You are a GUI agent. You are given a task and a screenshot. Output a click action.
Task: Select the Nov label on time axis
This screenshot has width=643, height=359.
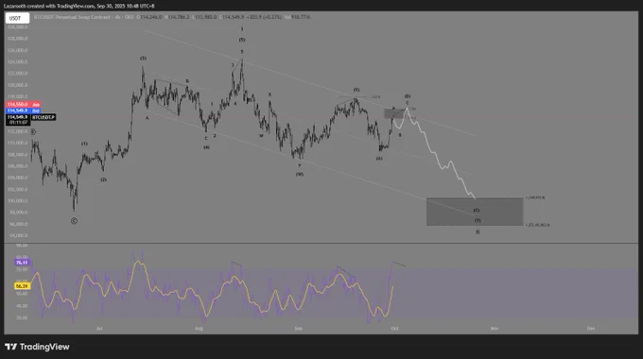[495, 329]
